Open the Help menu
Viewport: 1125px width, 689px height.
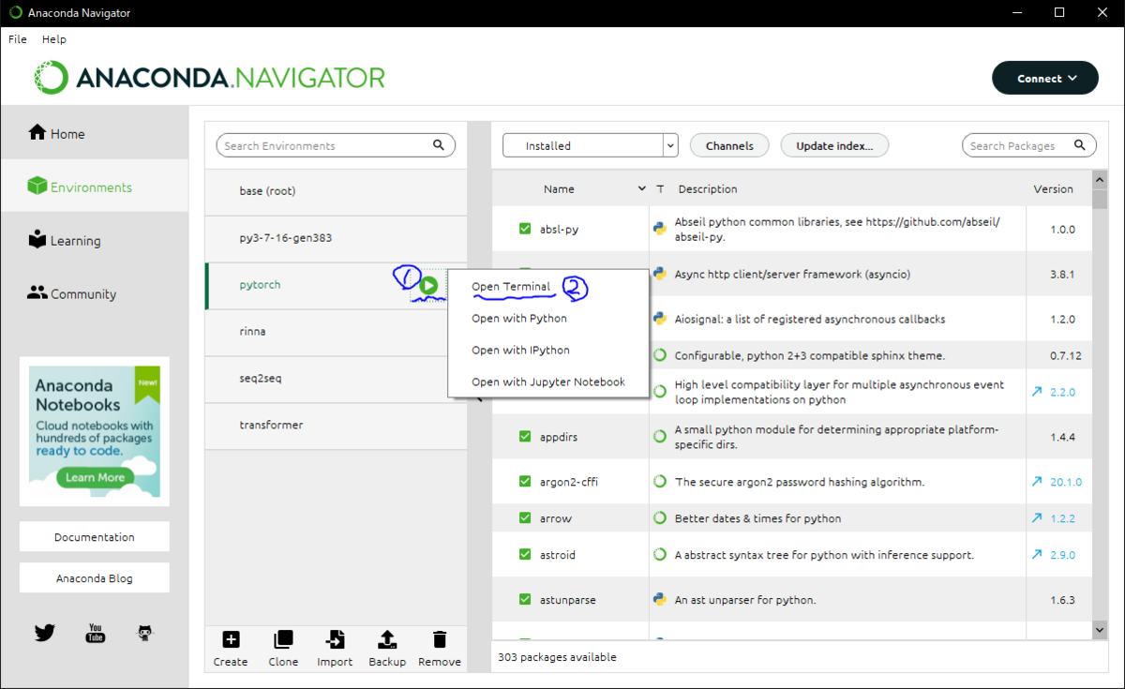pos(54,39)
